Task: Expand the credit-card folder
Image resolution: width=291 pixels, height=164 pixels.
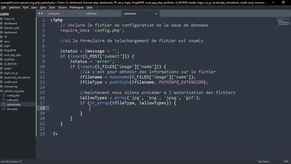Action: [x=10, y=82]
